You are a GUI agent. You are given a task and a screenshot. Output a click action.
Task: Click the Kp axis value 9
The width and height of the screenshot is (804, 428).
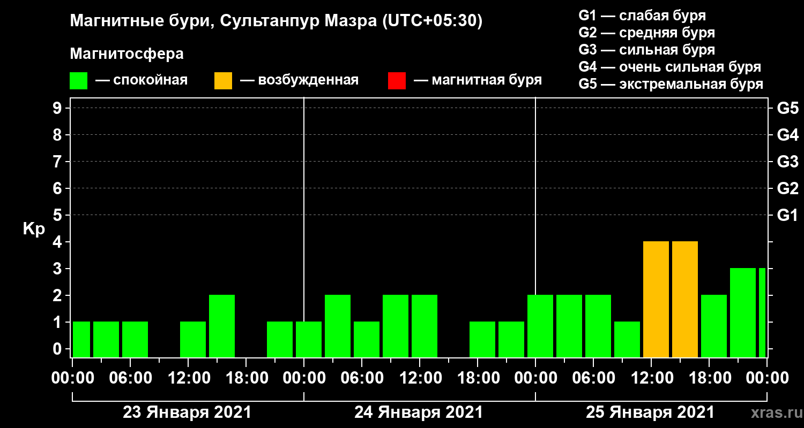tap(58, 109)
